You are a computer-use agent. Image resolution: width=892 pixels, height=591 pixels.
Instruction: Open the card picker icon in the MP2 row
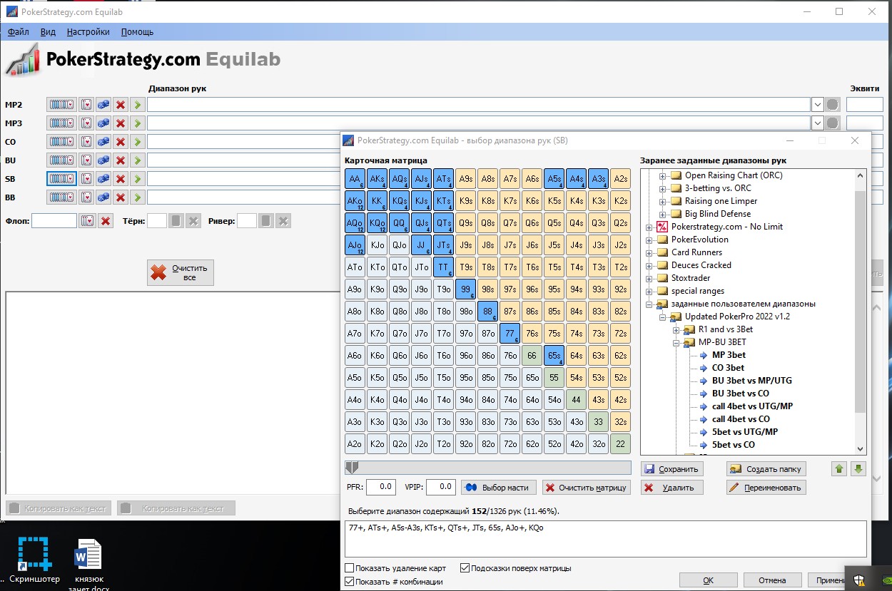click(x=86, y=105)
